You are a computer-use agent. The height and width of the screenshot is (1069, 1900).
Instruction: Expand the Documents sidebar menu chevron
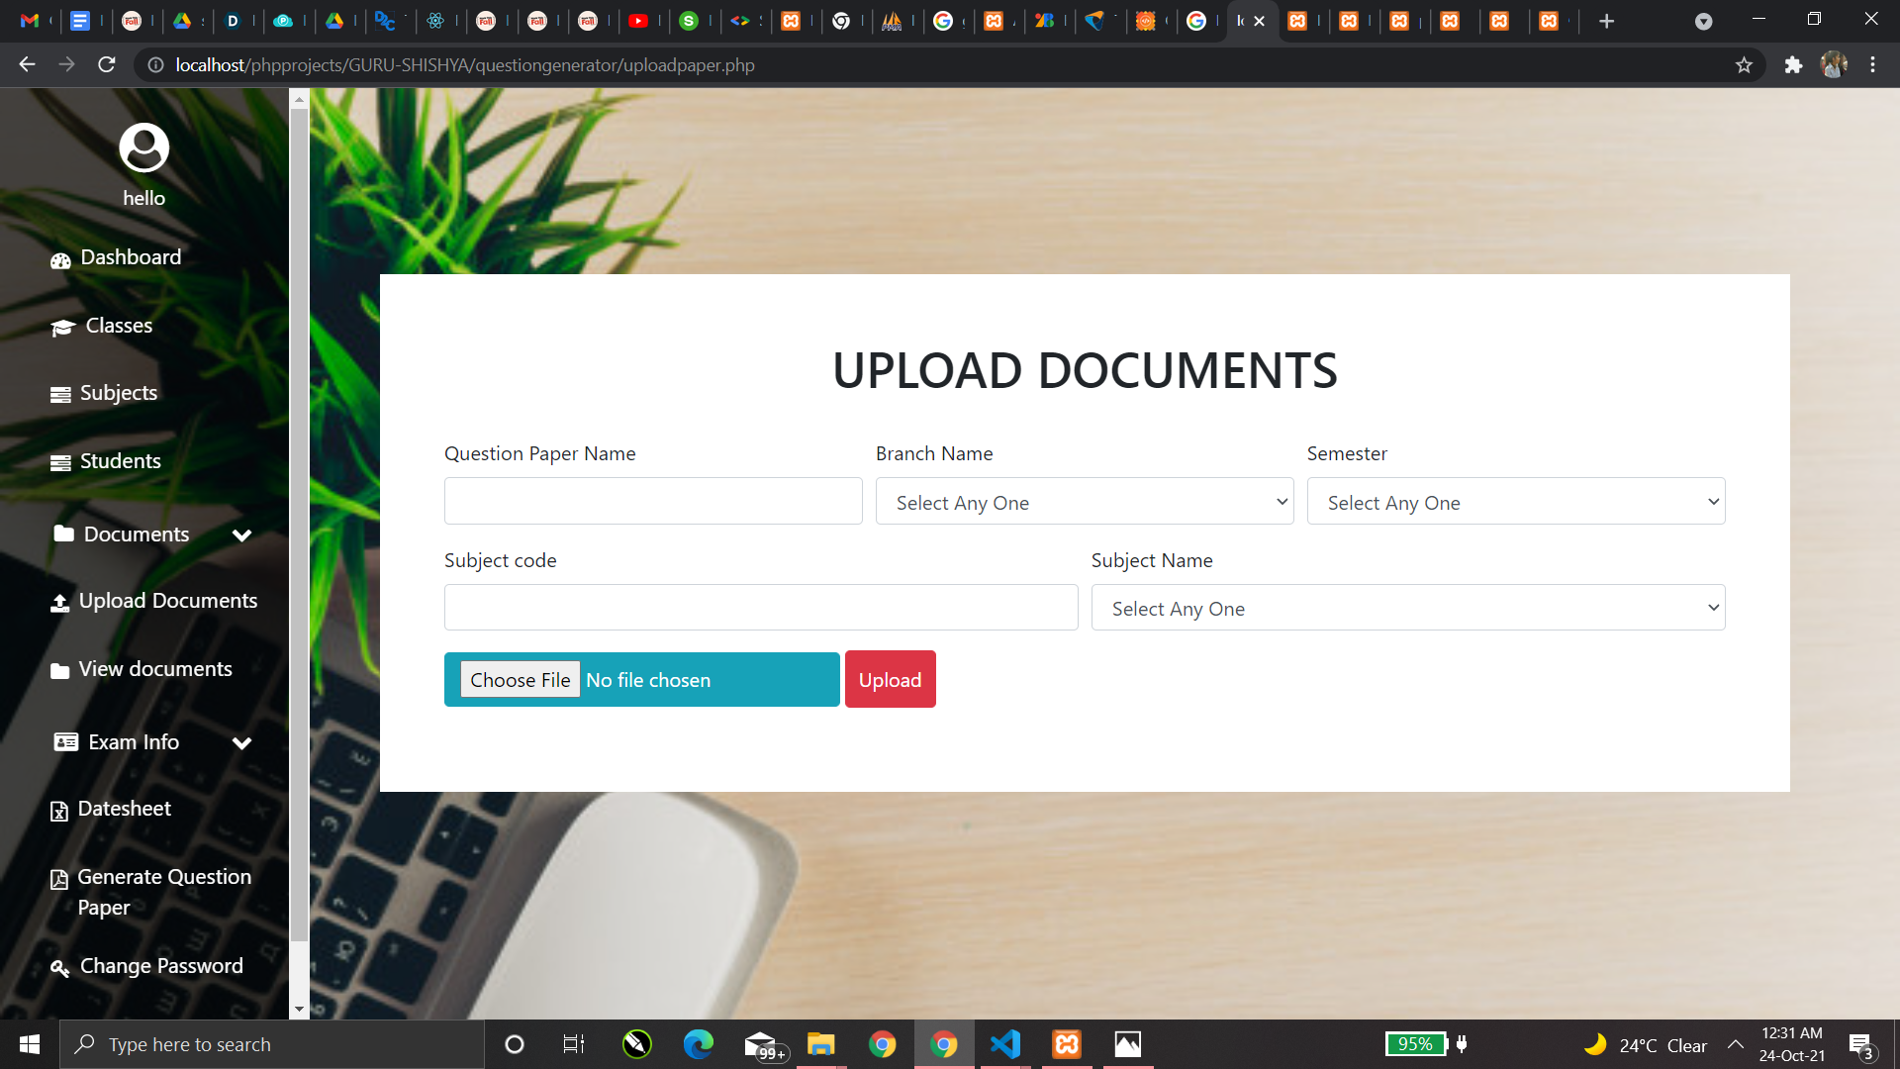click(241, 535)
